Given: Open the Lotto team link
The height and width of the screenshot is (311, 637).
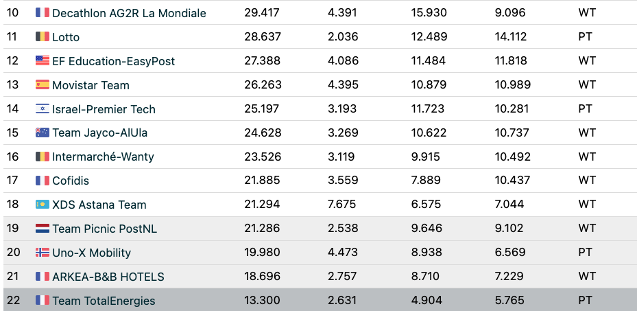Looking at the screenshot, I should [66, 37].
